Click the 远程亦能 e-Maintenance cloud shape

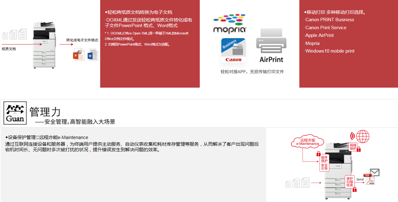307,142
